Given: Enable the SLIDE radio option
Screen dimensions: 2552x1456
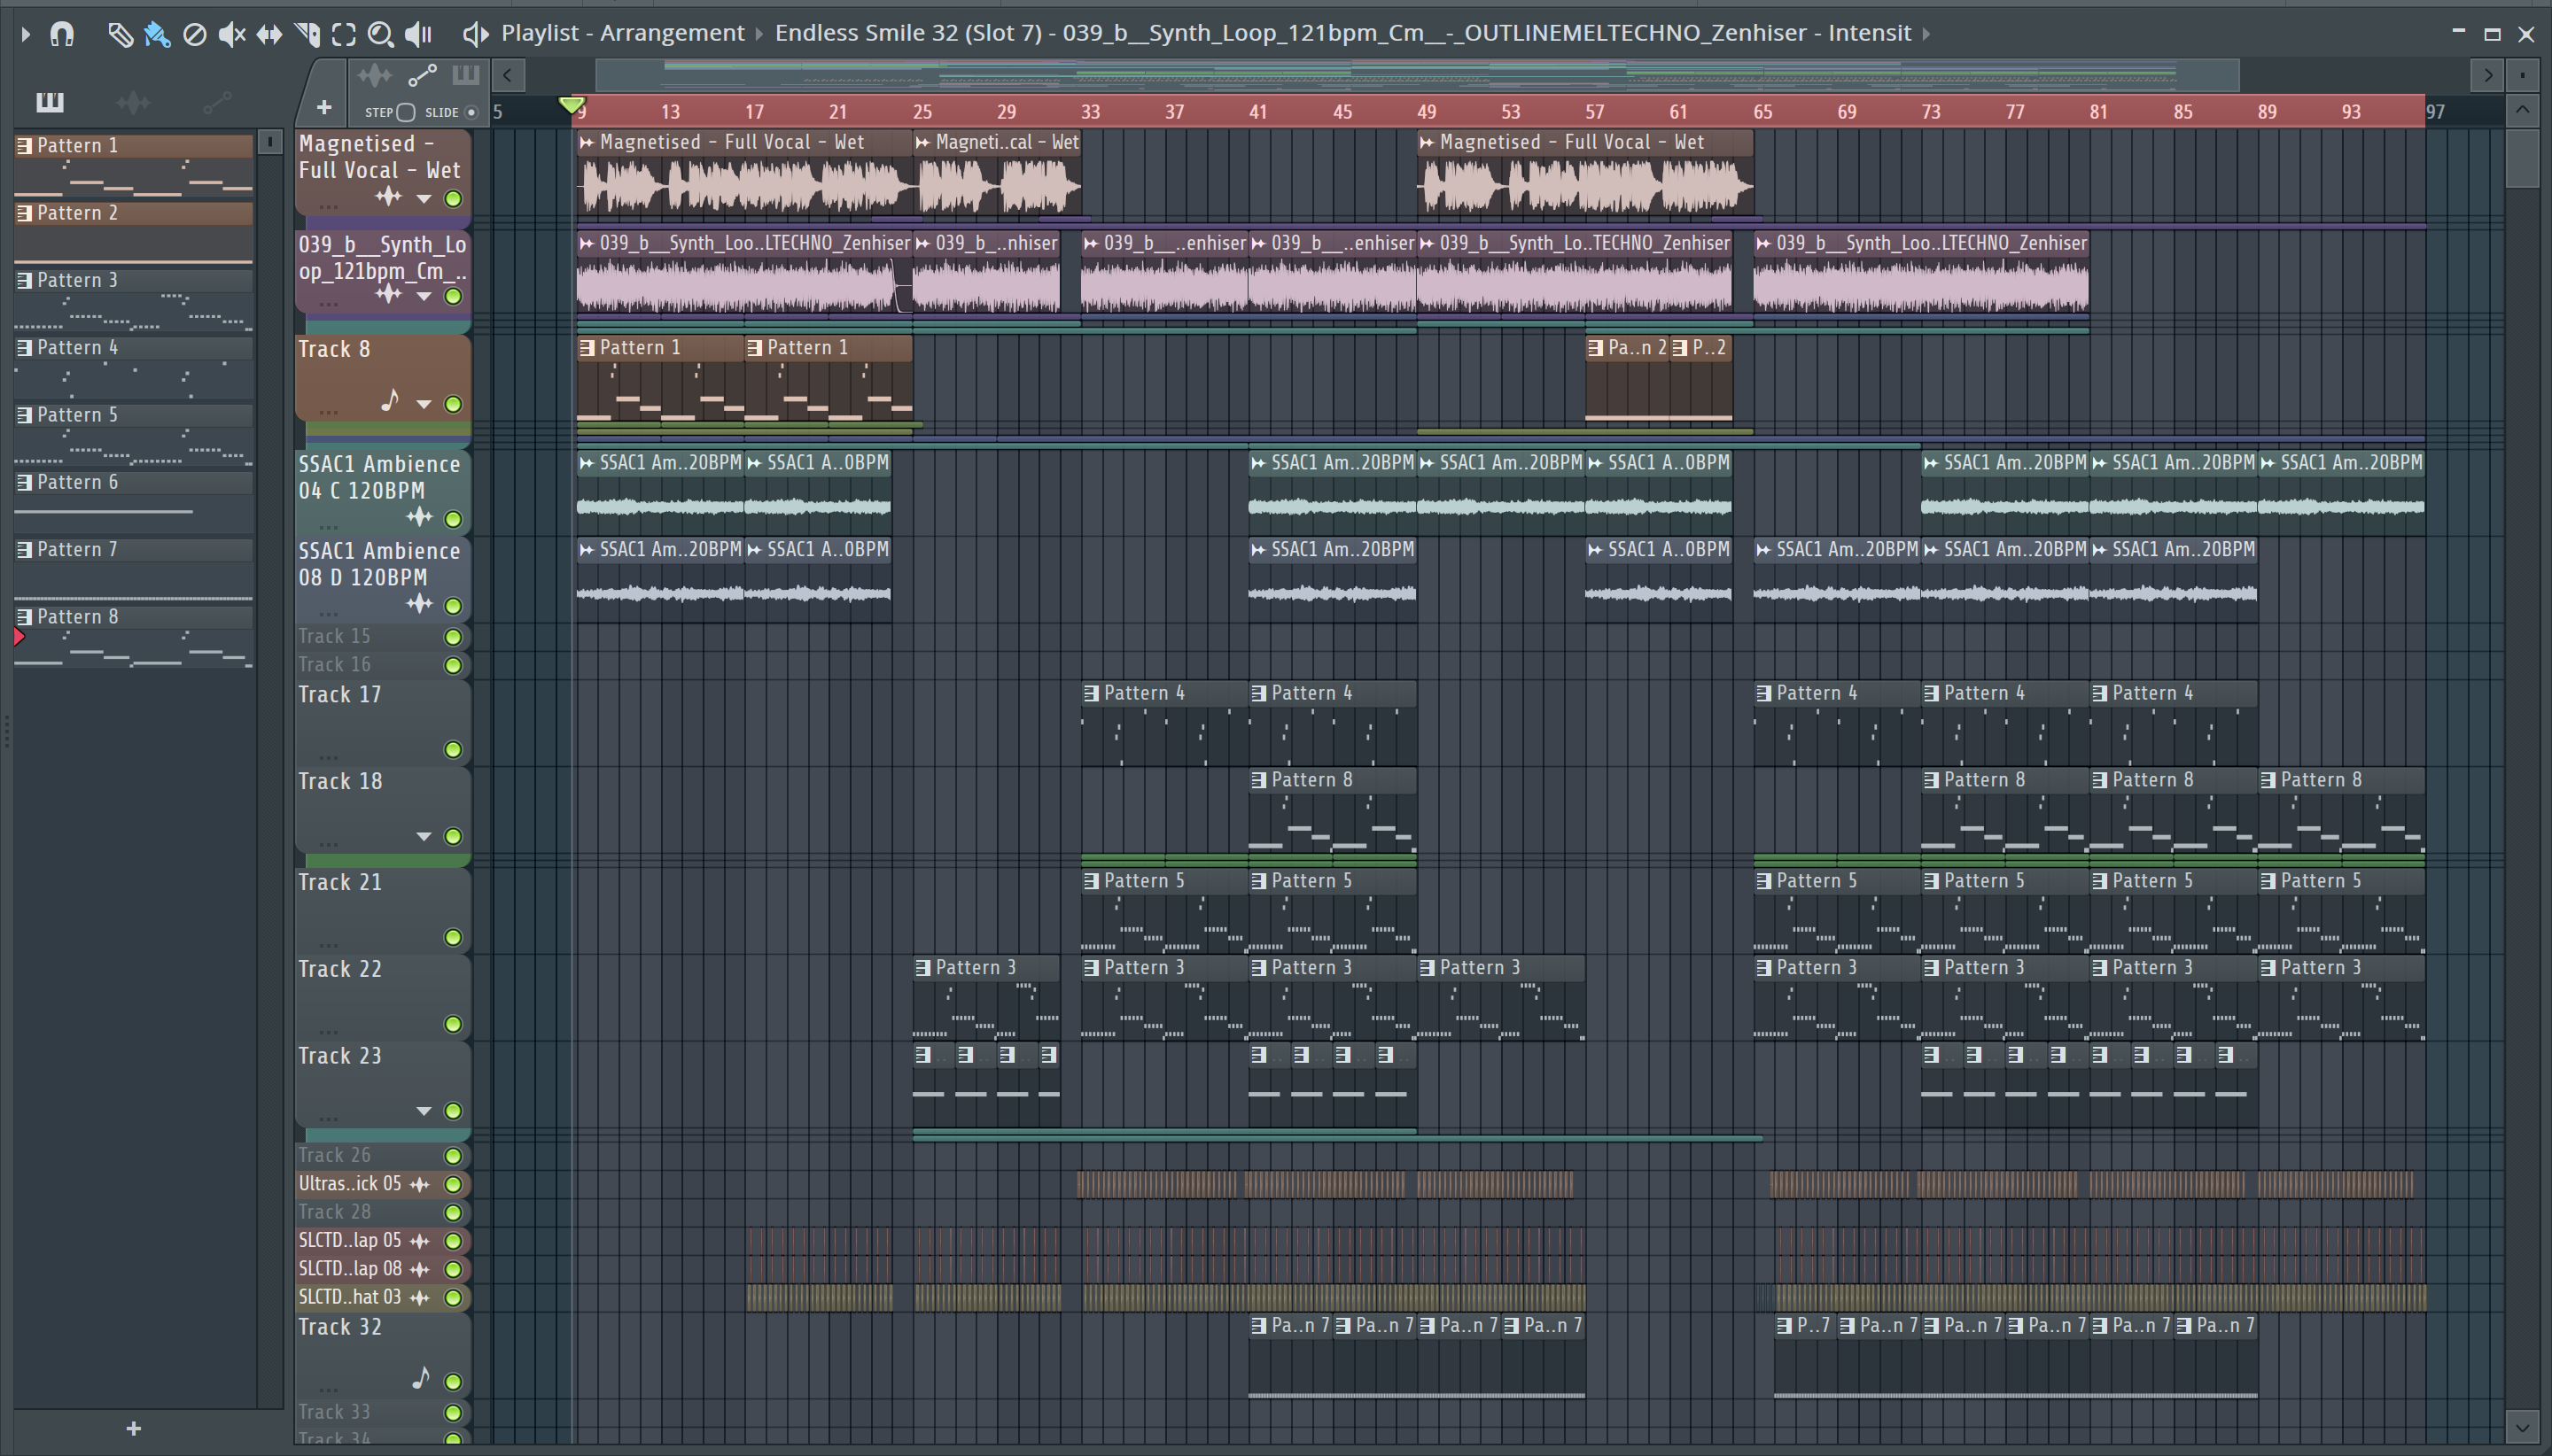Looking at the screenshot, I should tap(471, 112).
